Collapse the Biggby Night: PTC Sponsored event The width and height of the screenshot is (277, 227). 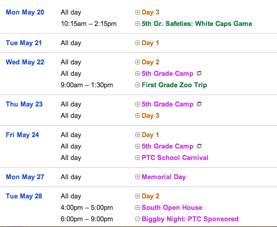click(137, 219)
